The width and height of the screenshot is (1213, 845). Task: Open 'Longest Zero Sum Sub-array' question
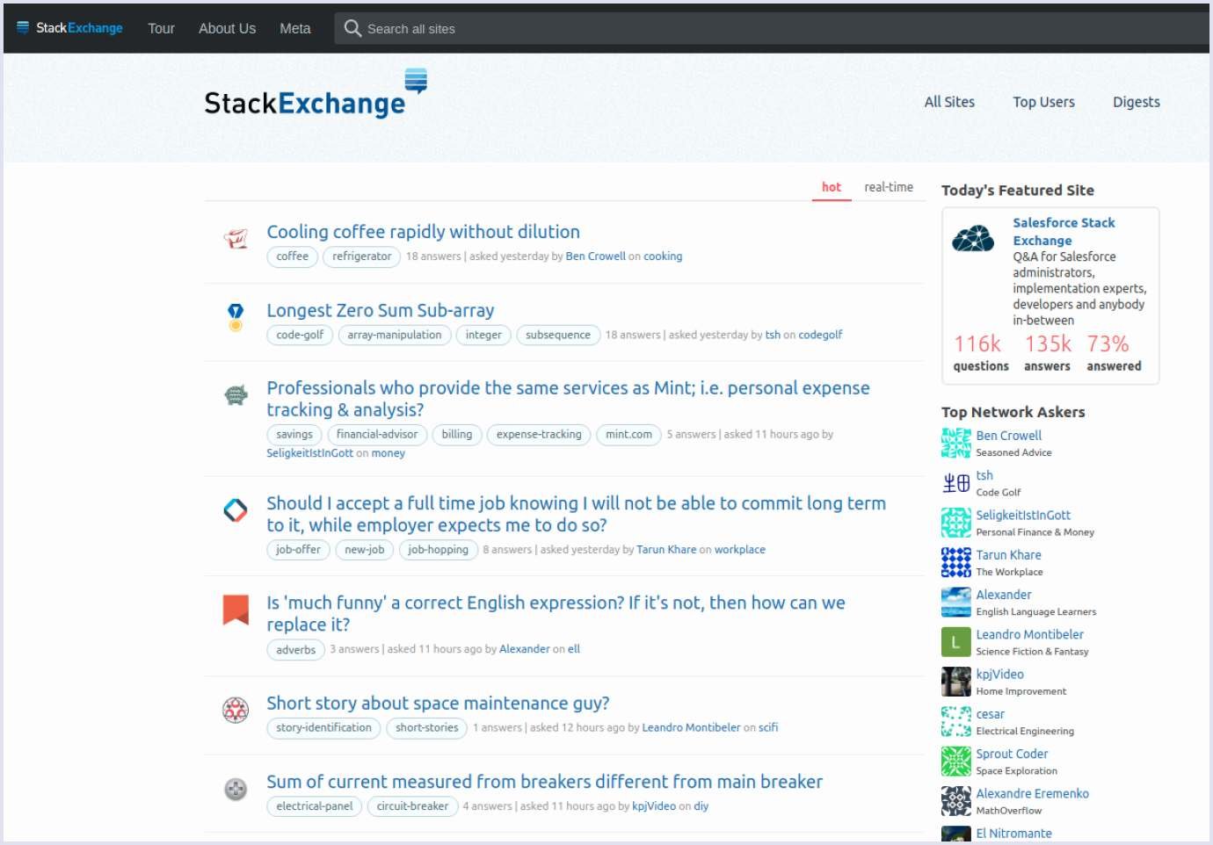click(x=381, y=310)
